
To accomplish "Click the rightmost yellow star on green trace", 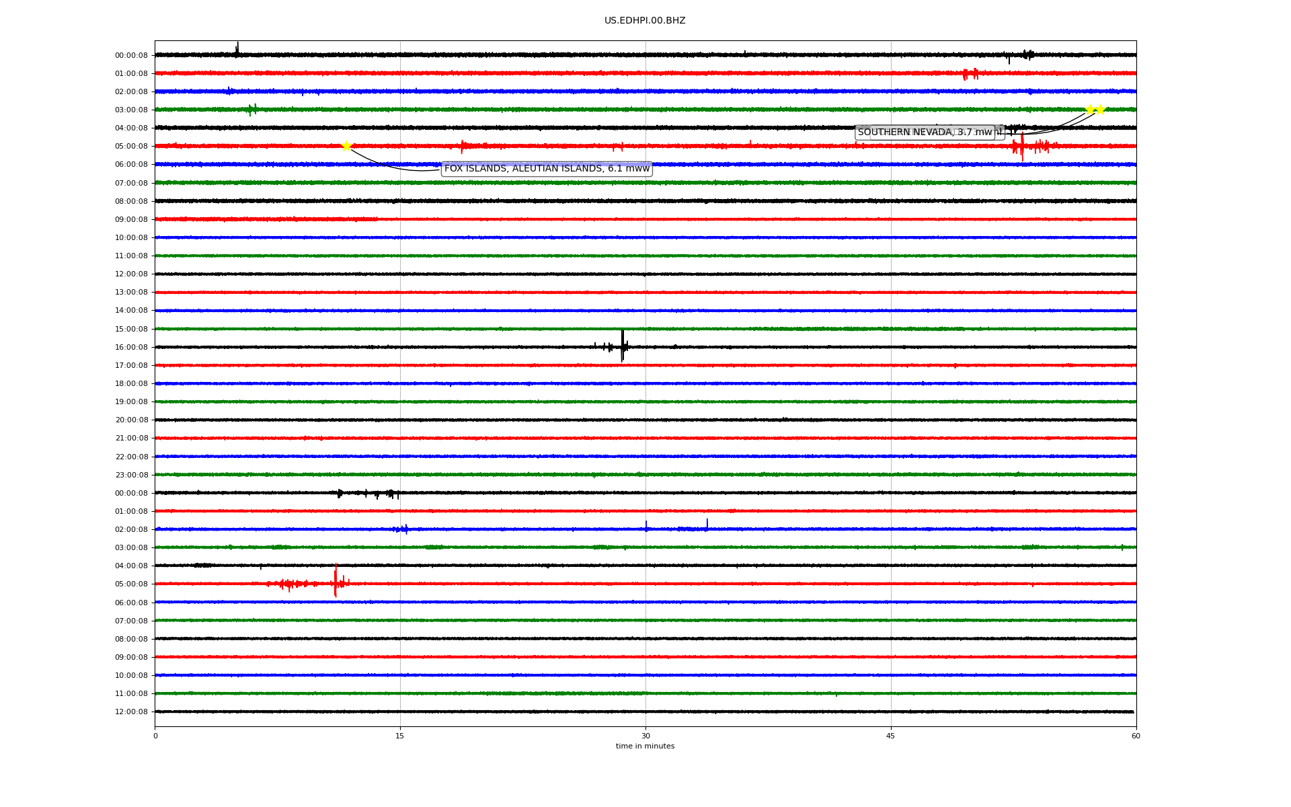I will click(1101, 110).
